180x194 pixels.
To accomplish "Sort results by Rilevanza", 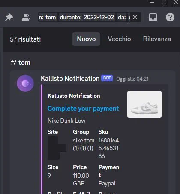I will tap(157, 39).
